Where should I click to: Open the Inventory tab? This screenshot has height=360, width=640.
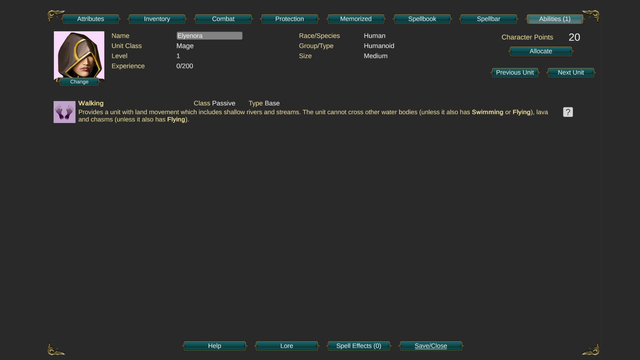(157, 19)
